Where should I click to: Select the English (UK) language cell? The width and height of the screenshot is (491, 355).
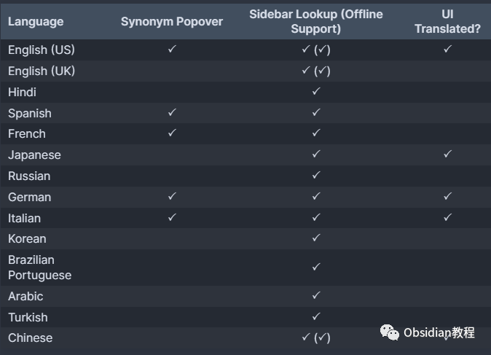42,71
